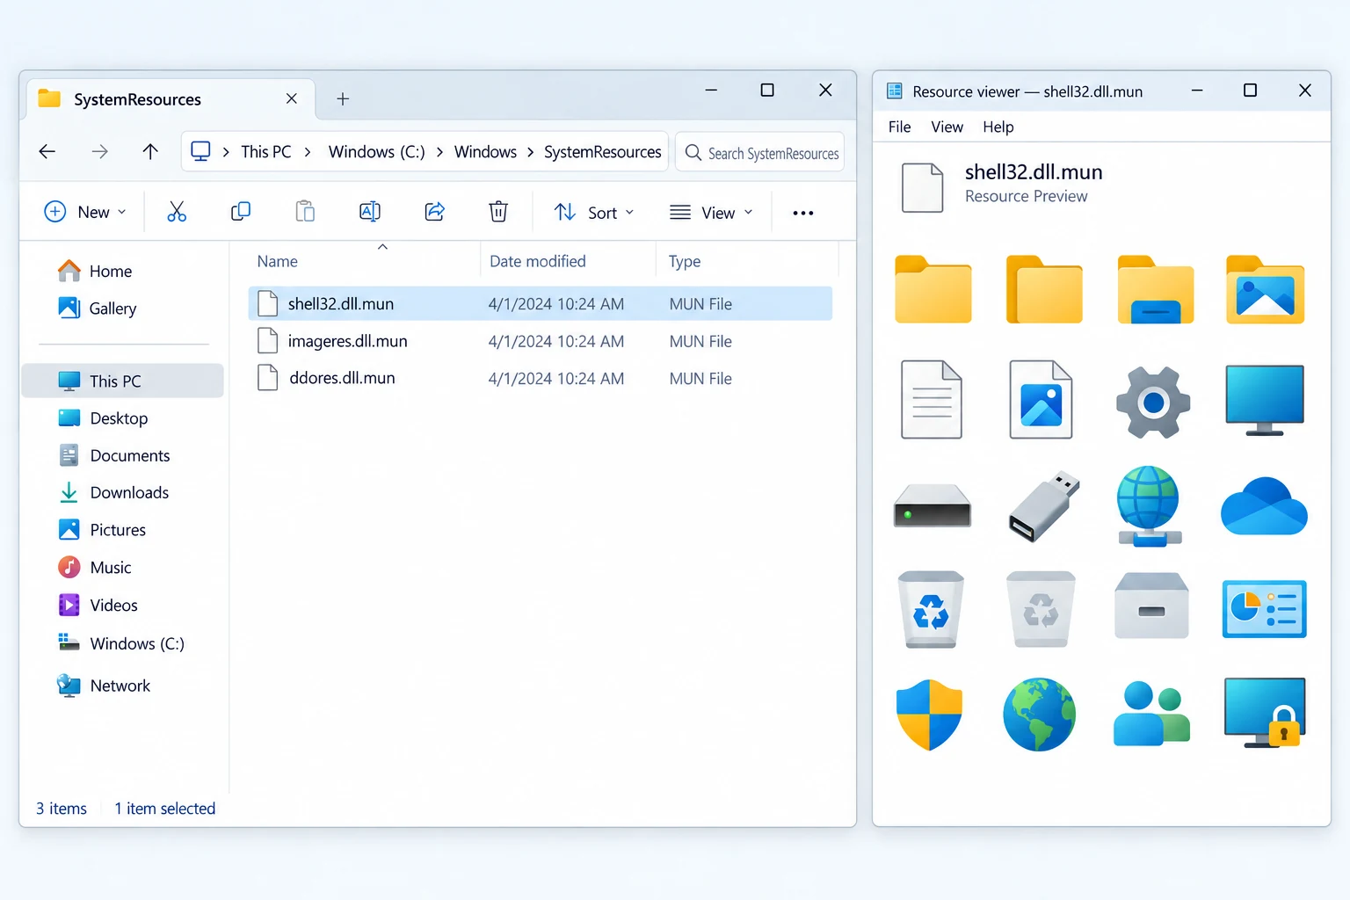This screenshot has height=900, width=1350.
Task: Select the blue monitor icon in Resource viewer
Action: pos(1265,401)
